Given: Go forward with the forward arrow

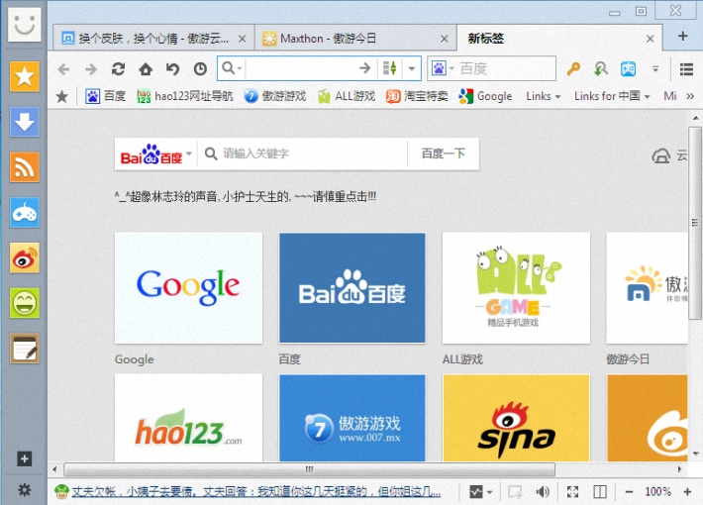Looking at the screenshot, I should [91, 69].
